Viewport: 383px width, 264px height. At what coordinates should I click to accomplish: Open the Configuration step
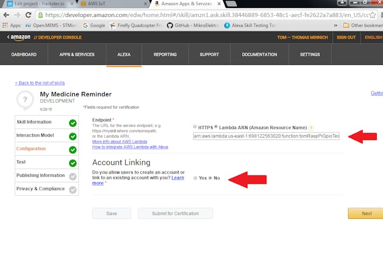[47, 149]
